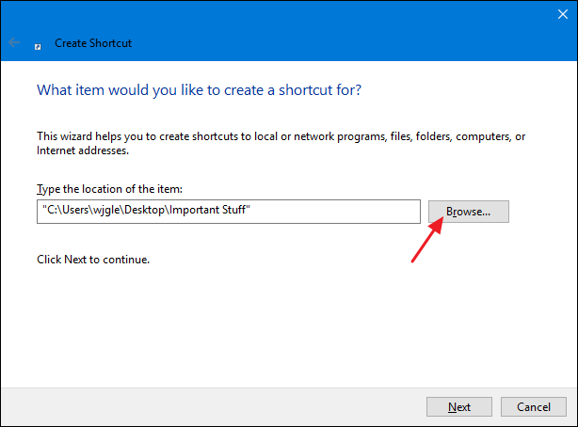Image resolution: width=578 pixels, height=427 pixels.
Task: Click the Browse... button
Action: (468, 212)
